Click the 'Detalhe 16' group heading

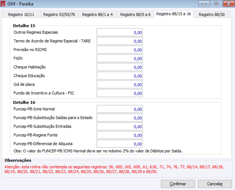[x=24, y=102]
